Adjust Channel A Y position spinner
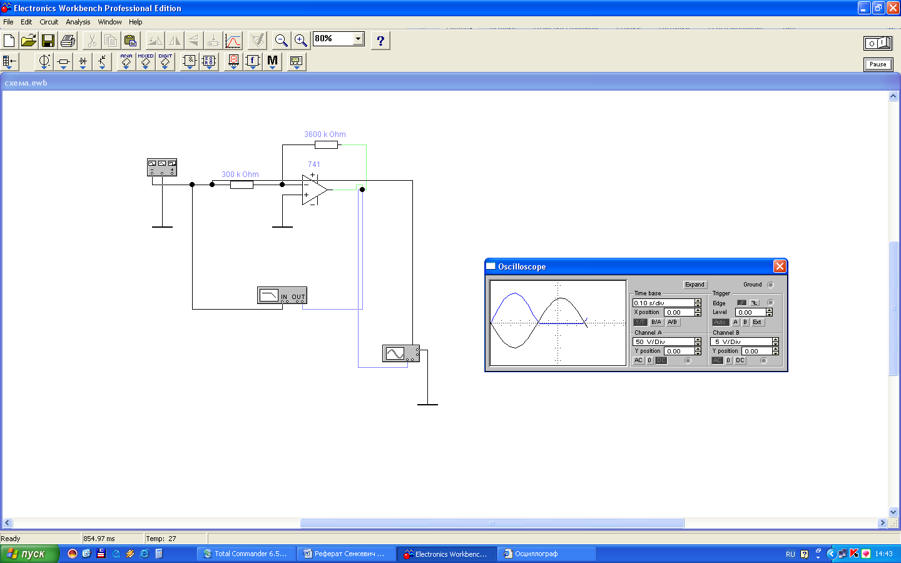The height and width of the screenshot is (563, 901). click(698, 351)
